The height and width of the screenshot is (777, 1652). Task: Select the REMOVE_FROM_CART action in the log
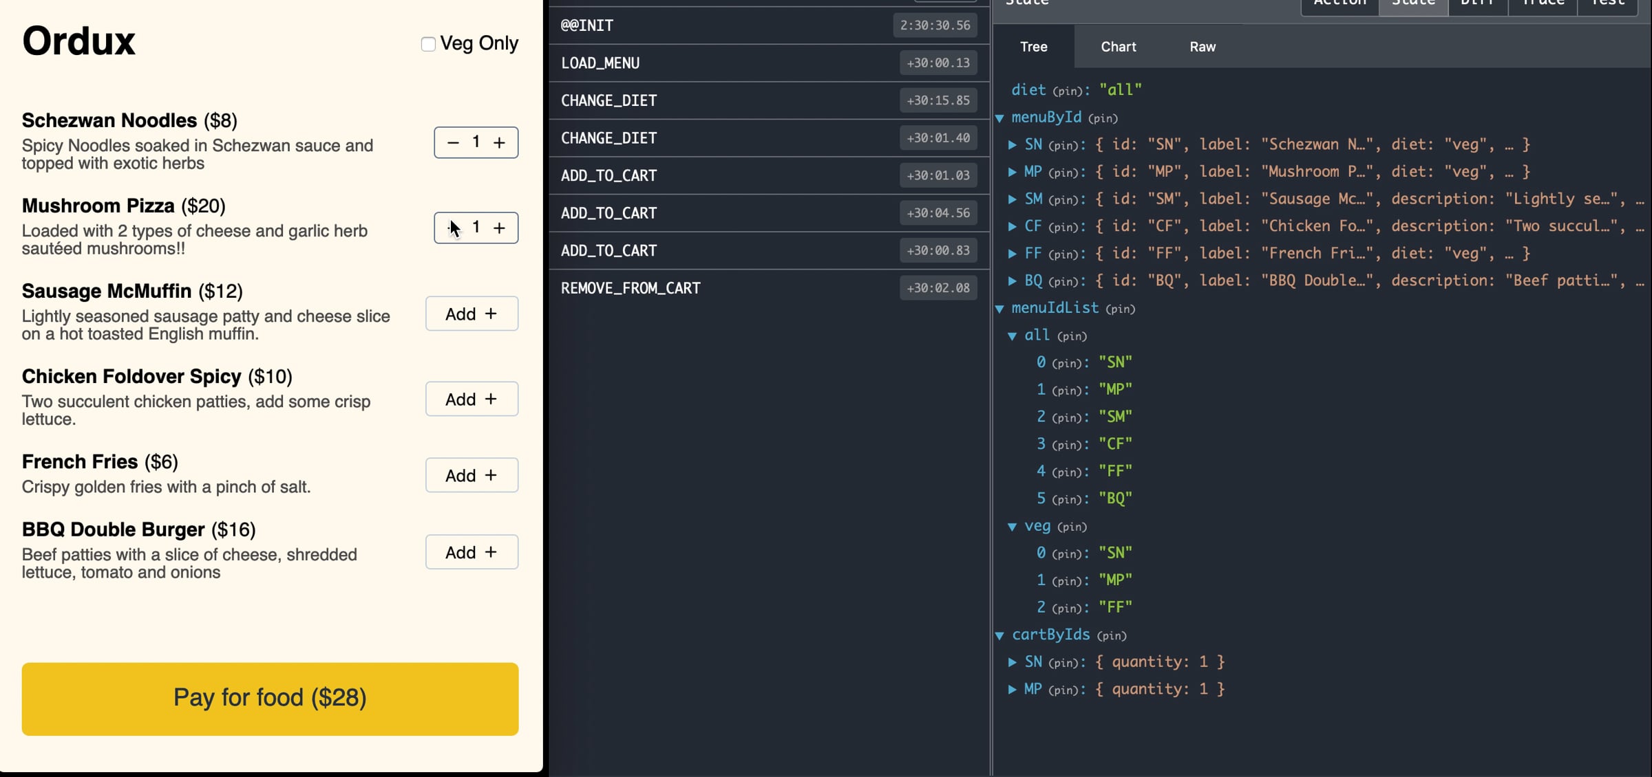pos(769,288)
